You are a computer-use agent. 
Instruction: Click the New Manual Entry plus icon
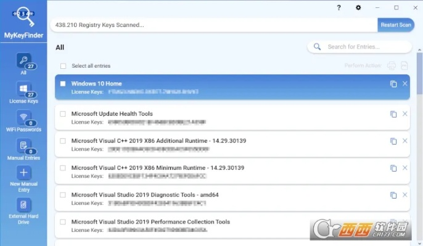(23, 173)
